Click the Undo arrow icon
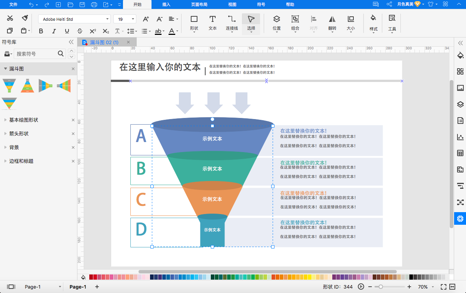This screenshot has height=293, width=466. click(x=31, y=4)
